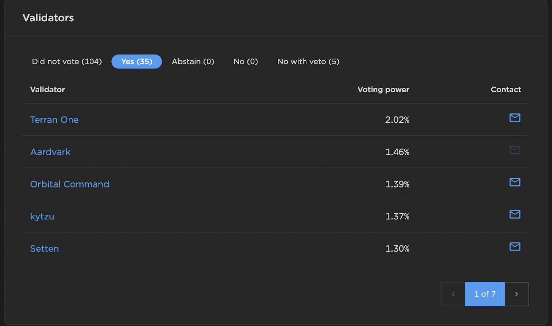The height and width of the screenshot is (326, 552).
Task: Click the Voting power column header
Action: point(383,90)
